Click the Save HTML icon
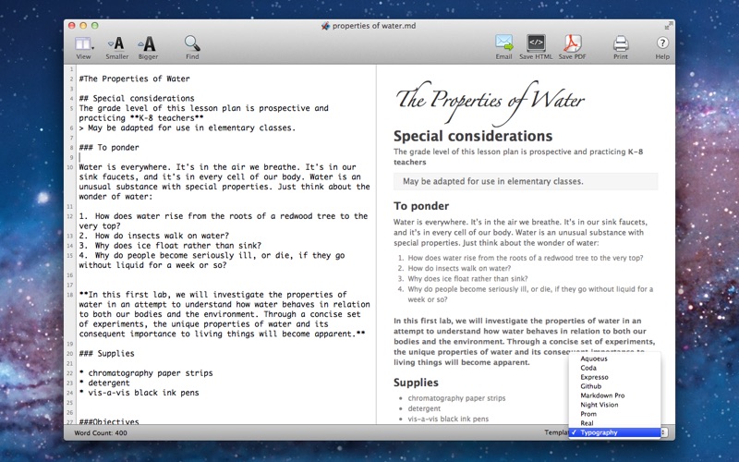 click(536, 43)
